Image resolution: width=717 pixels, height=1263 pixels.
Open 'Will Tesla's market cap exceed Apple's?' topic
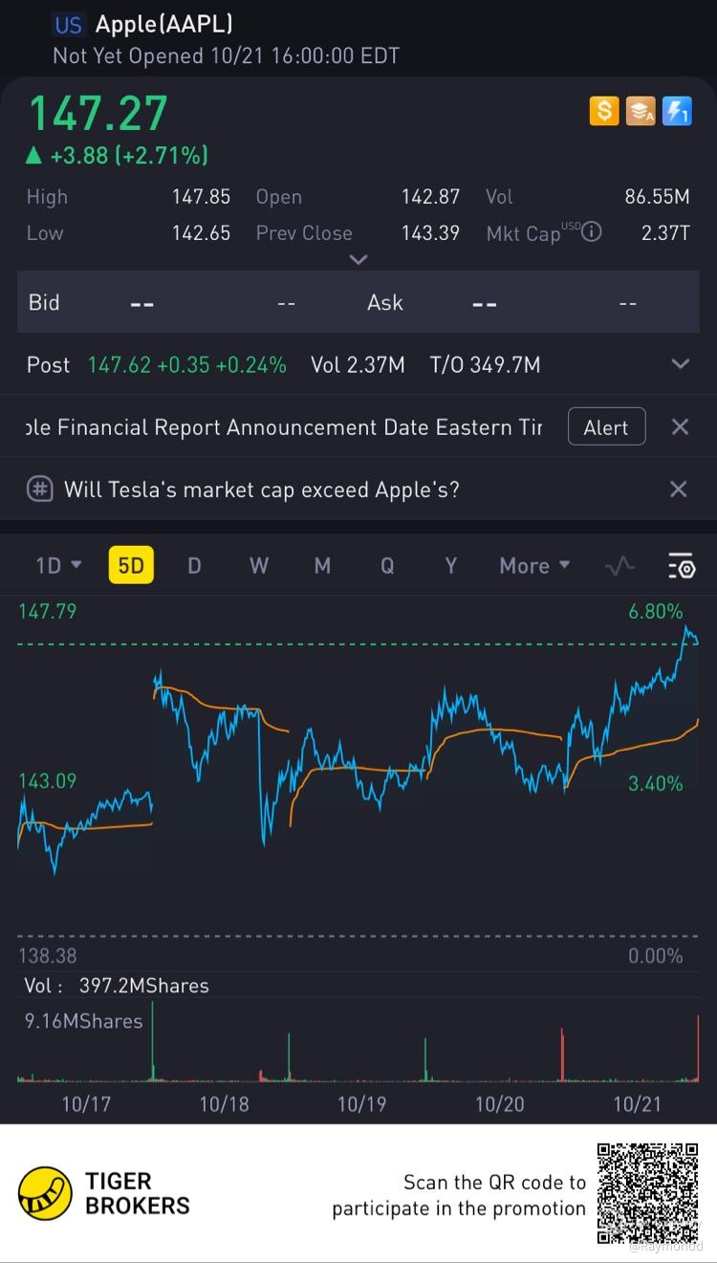[261, 489]
